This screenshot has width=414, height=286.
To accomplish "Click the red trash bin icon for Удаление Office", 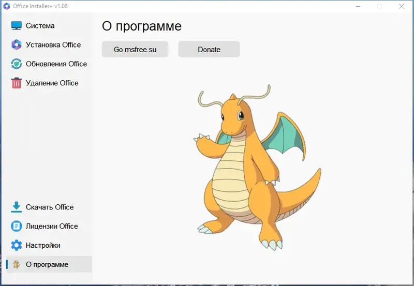I will tap(17, 83).
